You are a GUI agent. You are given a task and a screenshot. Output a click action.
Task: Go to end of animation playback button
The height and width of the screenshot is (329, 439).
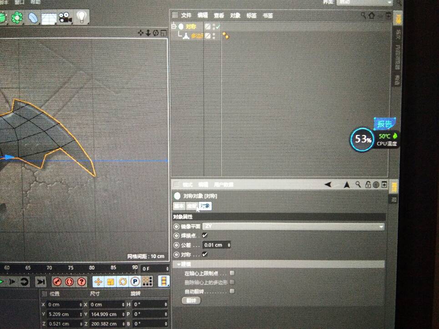point(40,281)
